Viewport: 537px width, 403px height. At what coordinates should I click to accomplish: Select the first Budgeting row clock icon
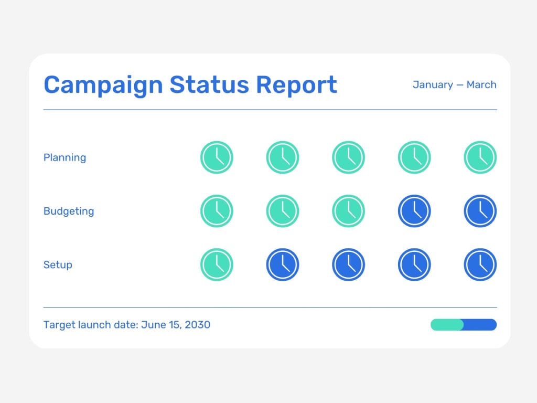click(x=217, y=211)
